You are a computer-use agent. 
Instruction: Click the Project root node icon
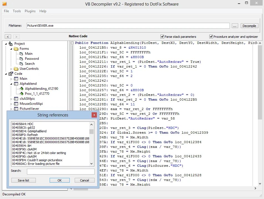click(x=11, y=44)
